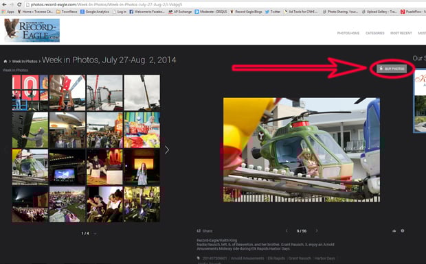This screenshot has width=426, height=264.
Task: Open the Elk Rapids keyword tag
Action: pos(276,259)
